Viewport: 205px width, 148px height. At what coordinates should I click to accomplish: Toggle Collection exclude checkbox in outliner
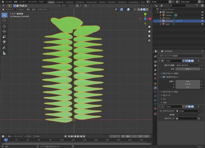pos(161,12)
